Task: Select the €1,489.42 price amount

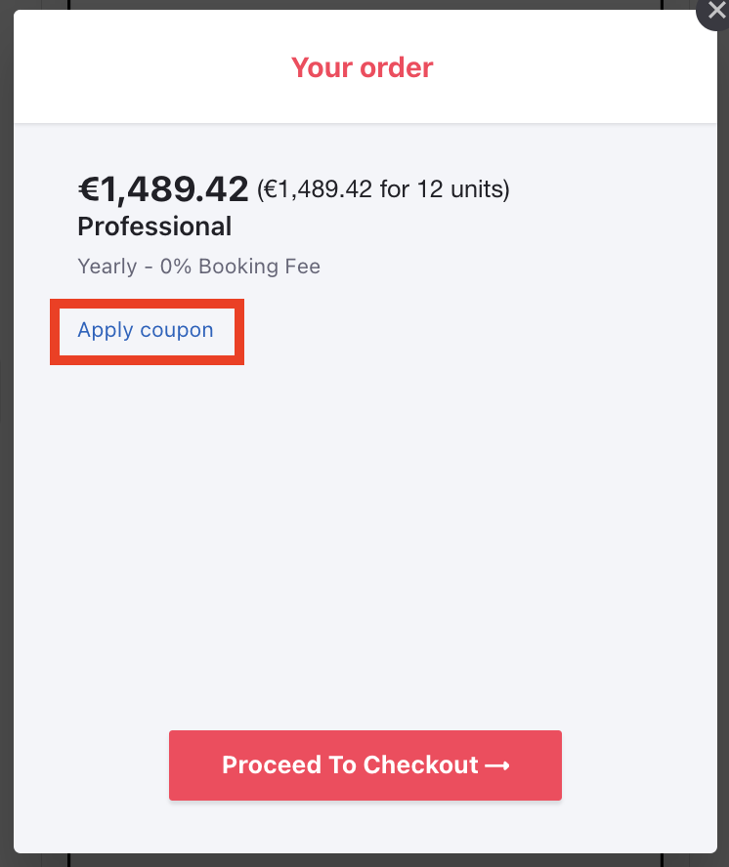Action: [x=162, y=188]
